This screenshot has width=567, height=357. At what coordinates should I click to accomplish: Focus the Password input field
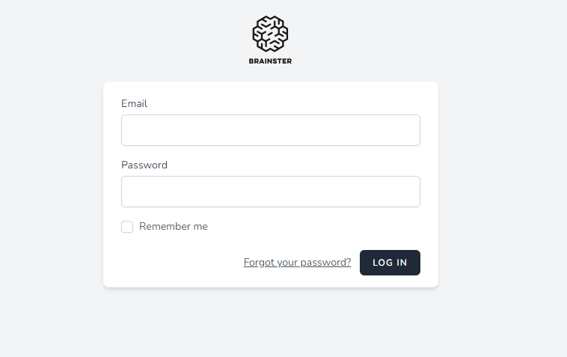tap(270, 192)
